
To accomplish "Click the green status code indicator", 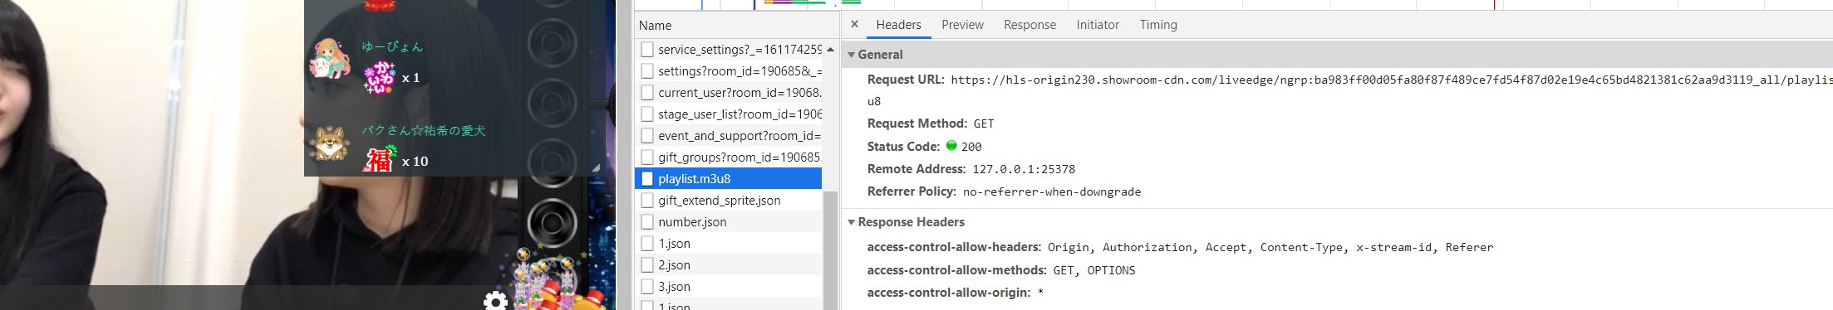I will tap(951, 145).
